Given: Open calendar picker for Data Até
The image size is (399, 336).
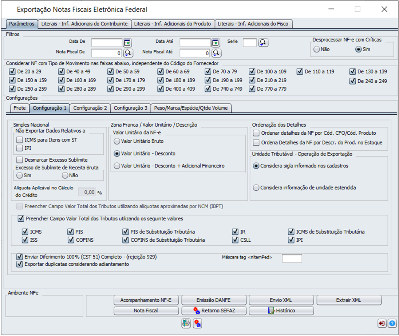Looking at the screenshot, I should click(216, 43).
